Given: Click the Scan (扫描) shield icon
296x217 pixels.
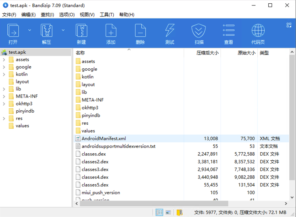Looking at the screenshot, I should click(x=198, y=31).
